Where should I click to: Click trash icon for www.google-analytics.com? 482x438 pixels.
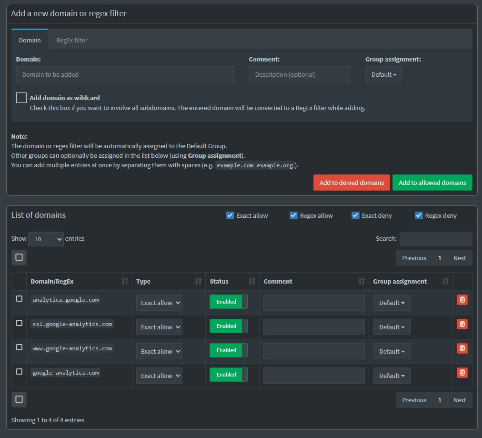click(462, 348)
